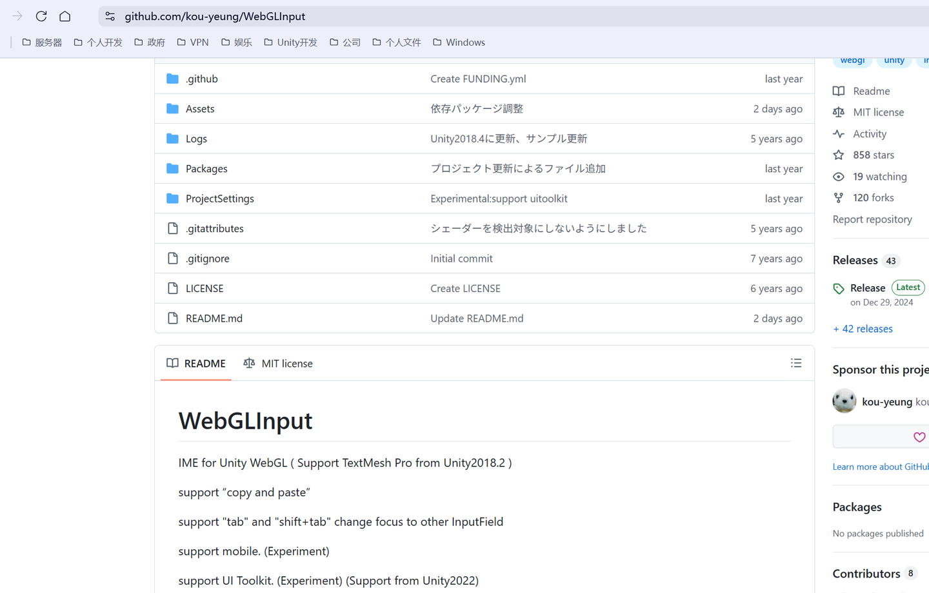
Task: Open the 政府 bookmarks folder
Action: click(150, 43)
